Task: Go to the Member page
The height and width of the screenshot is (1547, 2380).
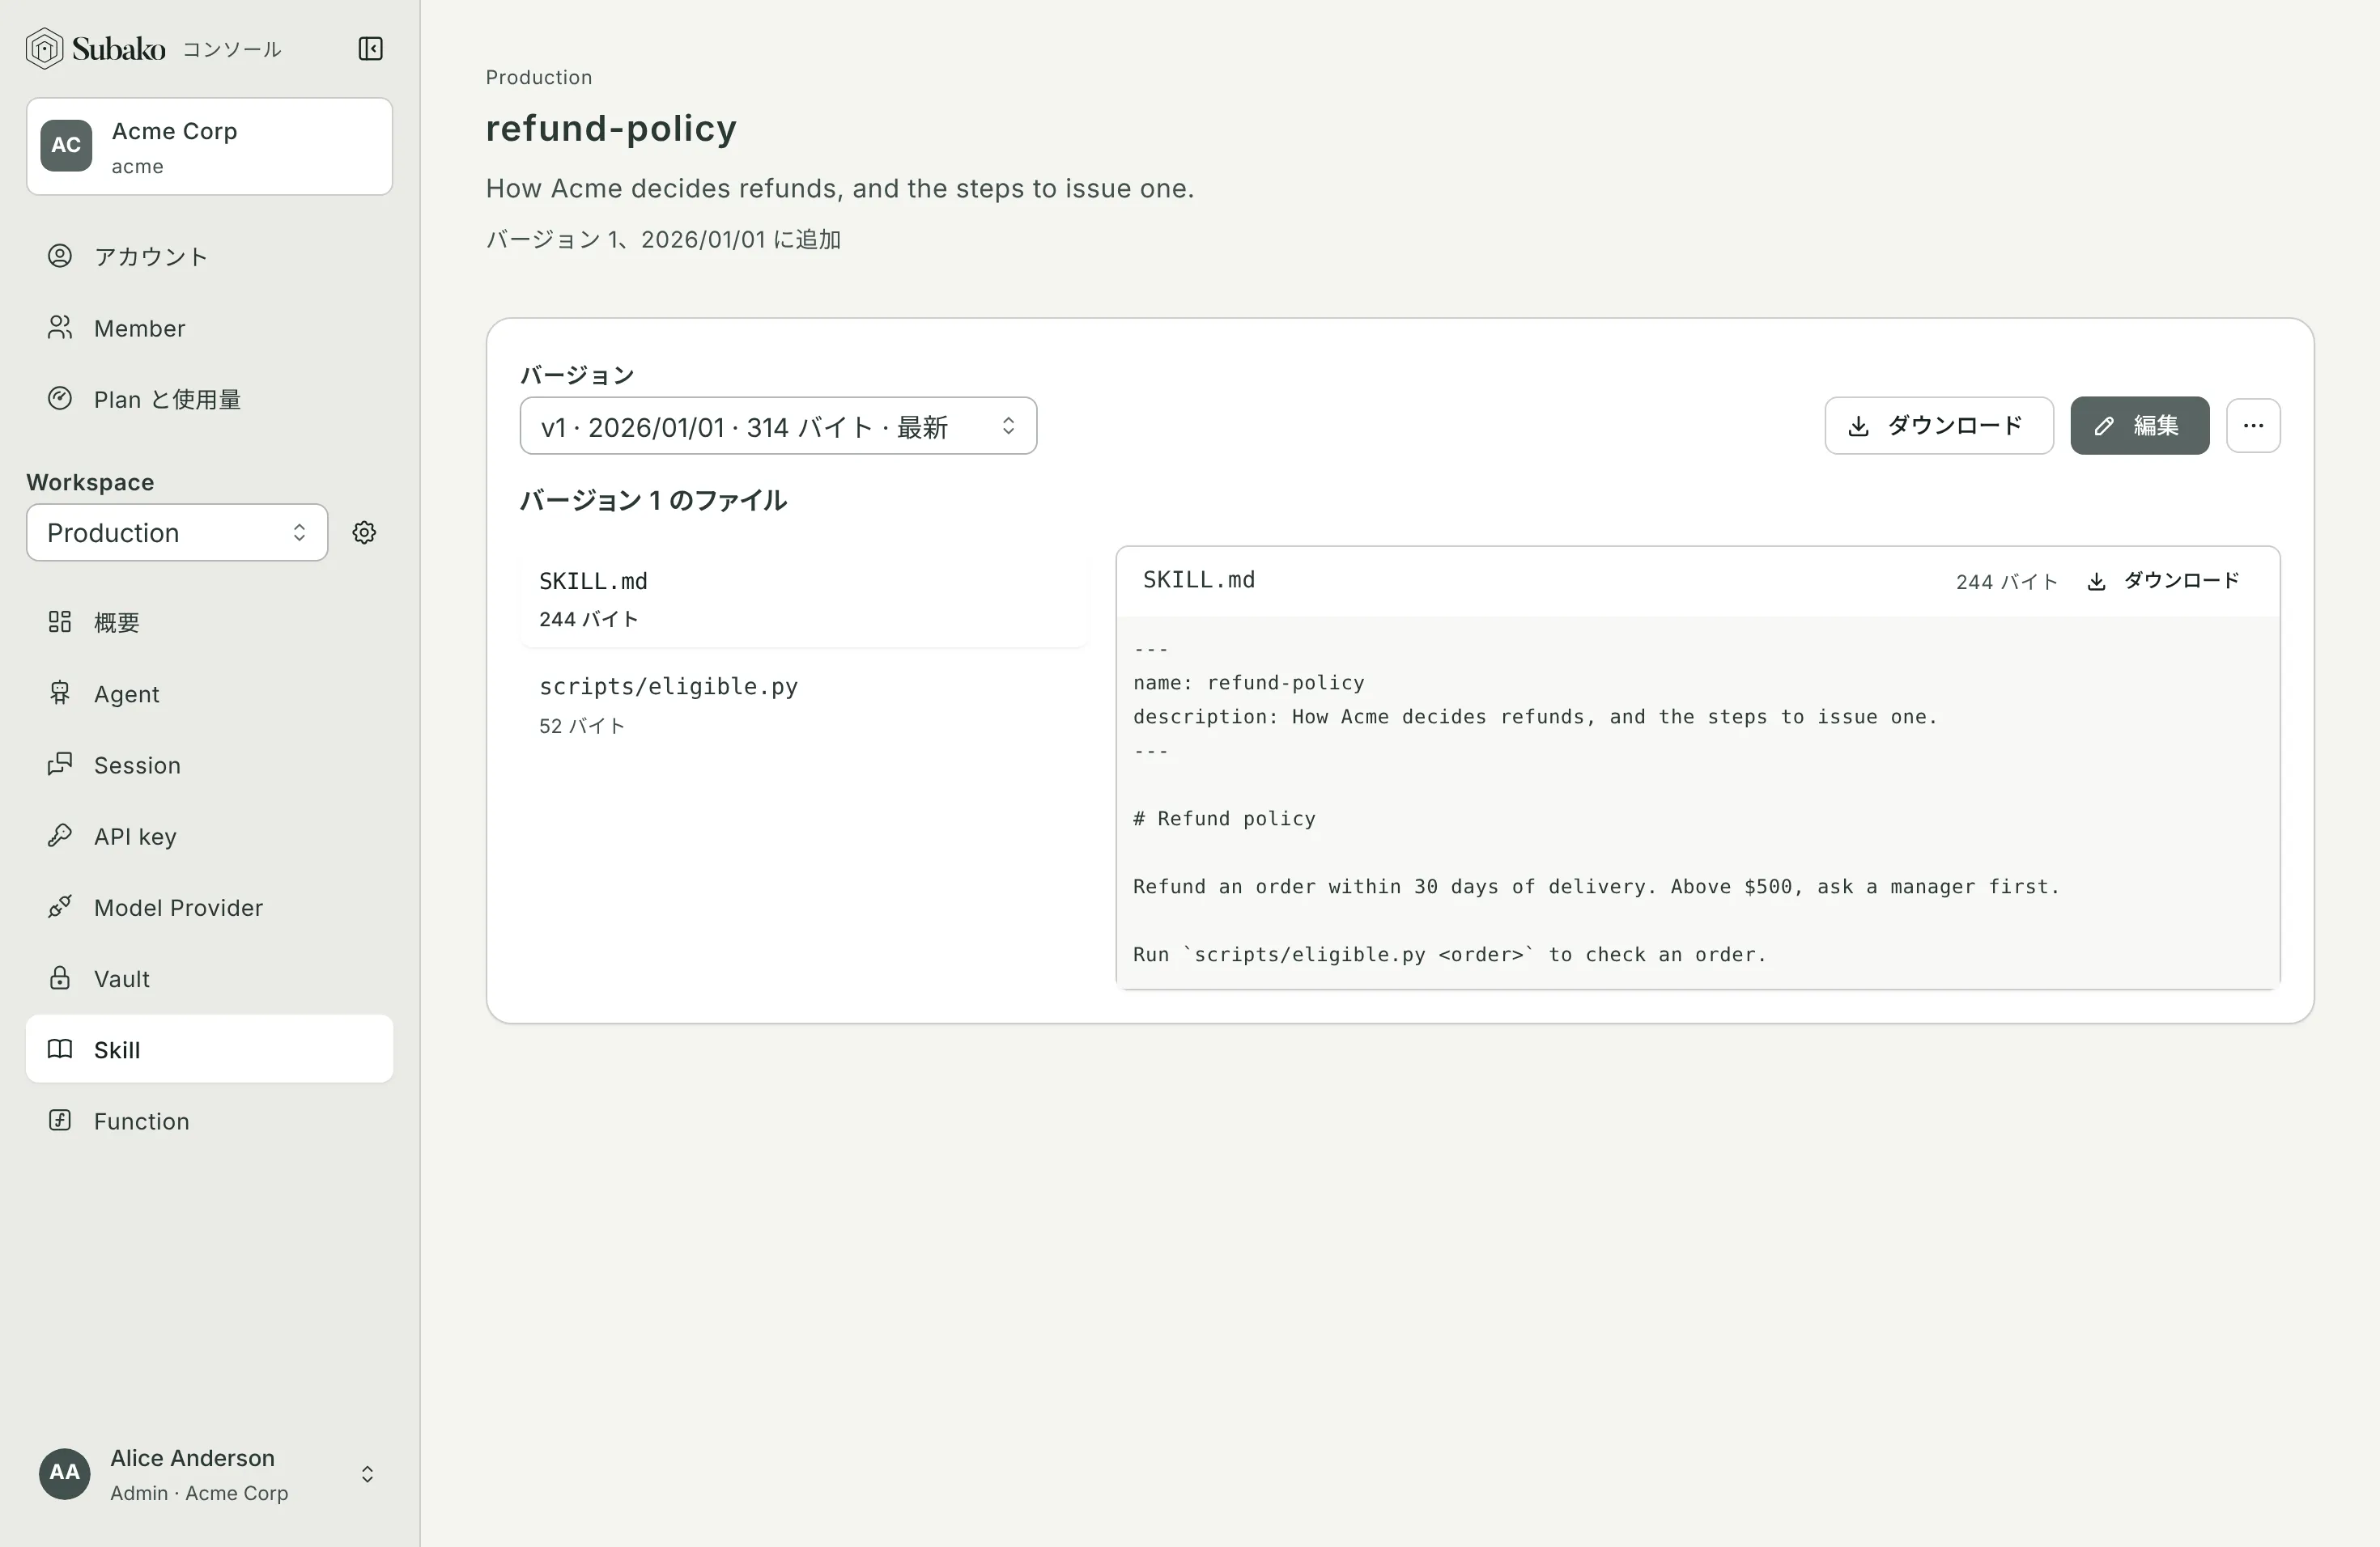Action: [209, 328]
